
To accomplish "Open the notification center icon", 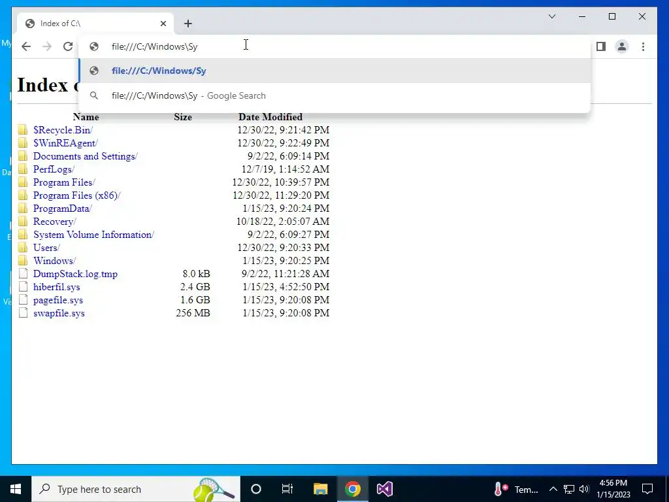I will click(x=647, y=489).
